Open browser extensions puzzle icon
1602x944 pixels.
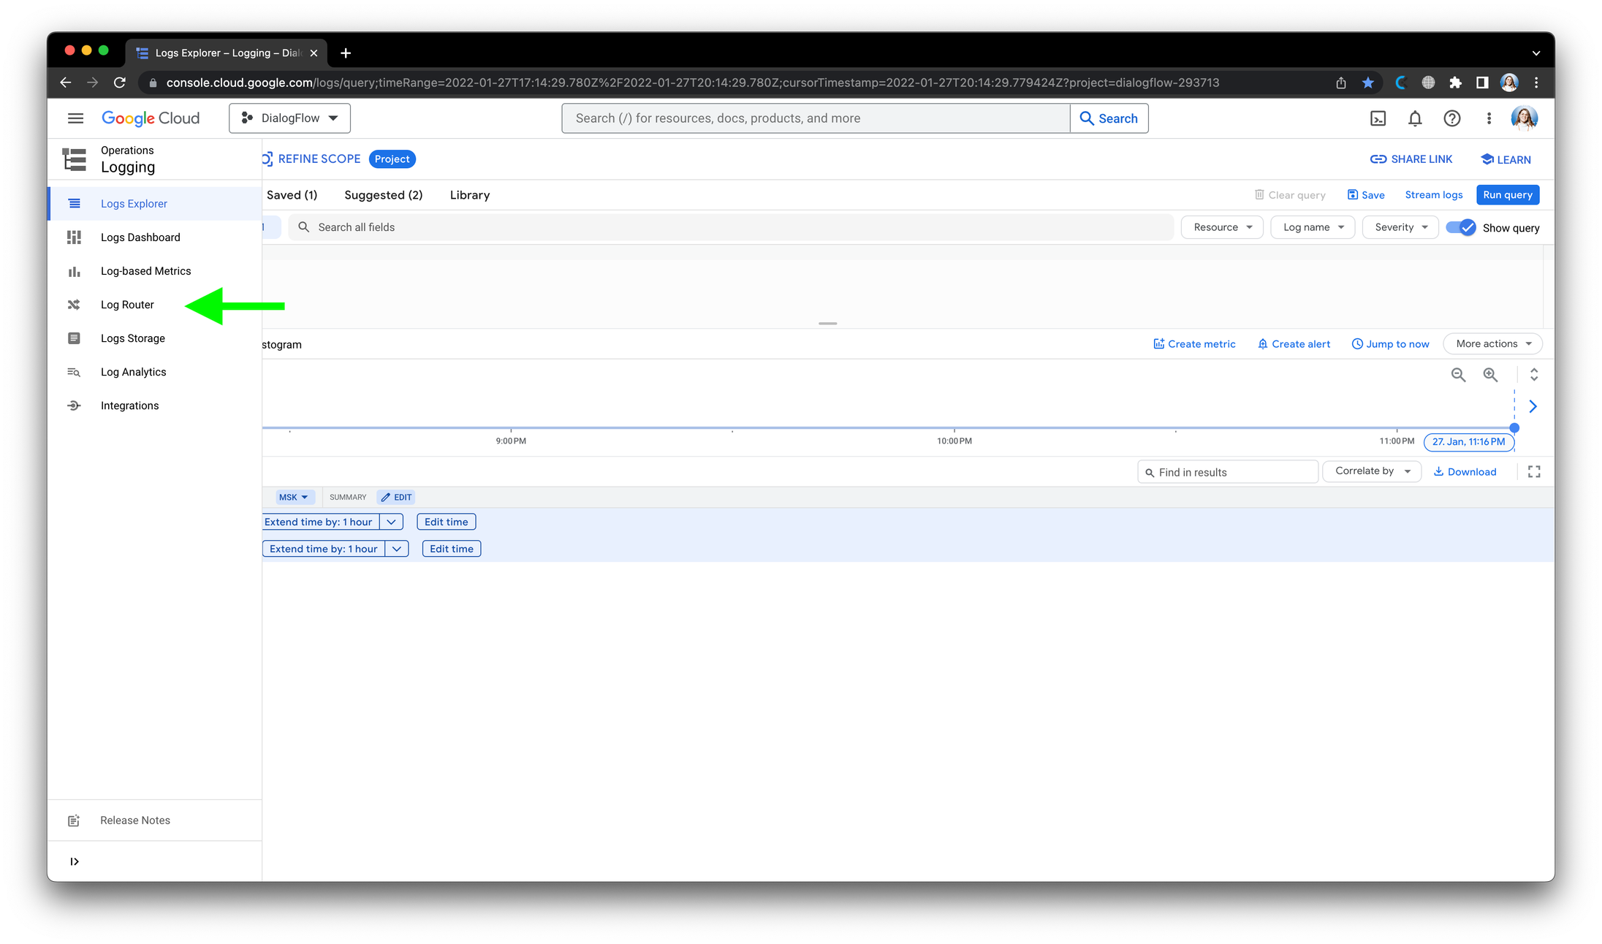[1455, 83]
